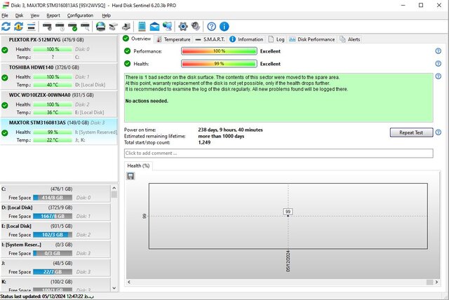This screenshot has height=300, width=449.
Task: Click the globe disk icon in toolbar
Action: 100,26
